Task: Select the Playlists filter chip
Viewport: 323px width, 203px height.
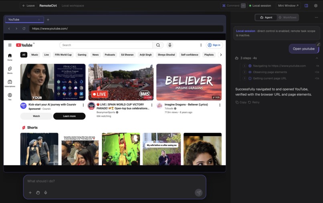Action: click(x=209, y=55)
